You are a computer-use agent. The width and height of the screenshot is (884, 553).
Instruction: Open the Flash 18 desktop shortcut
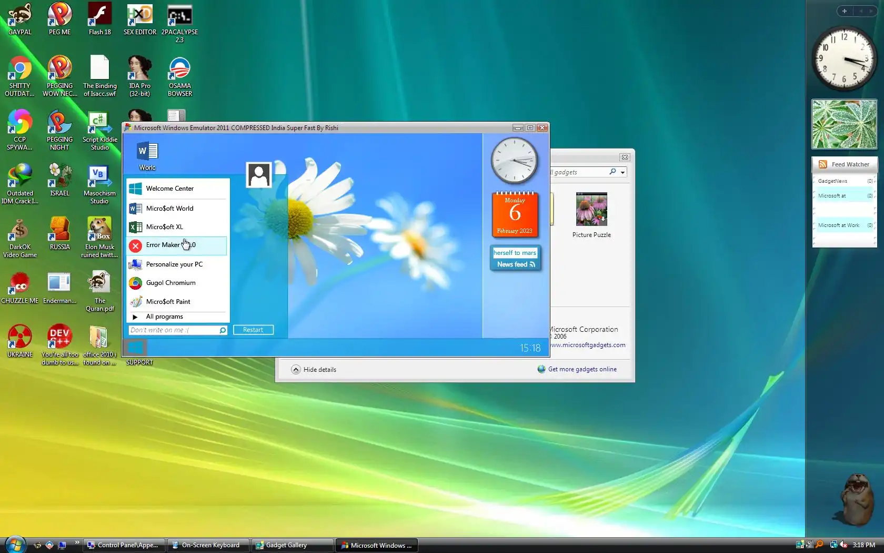pos(99,19)
